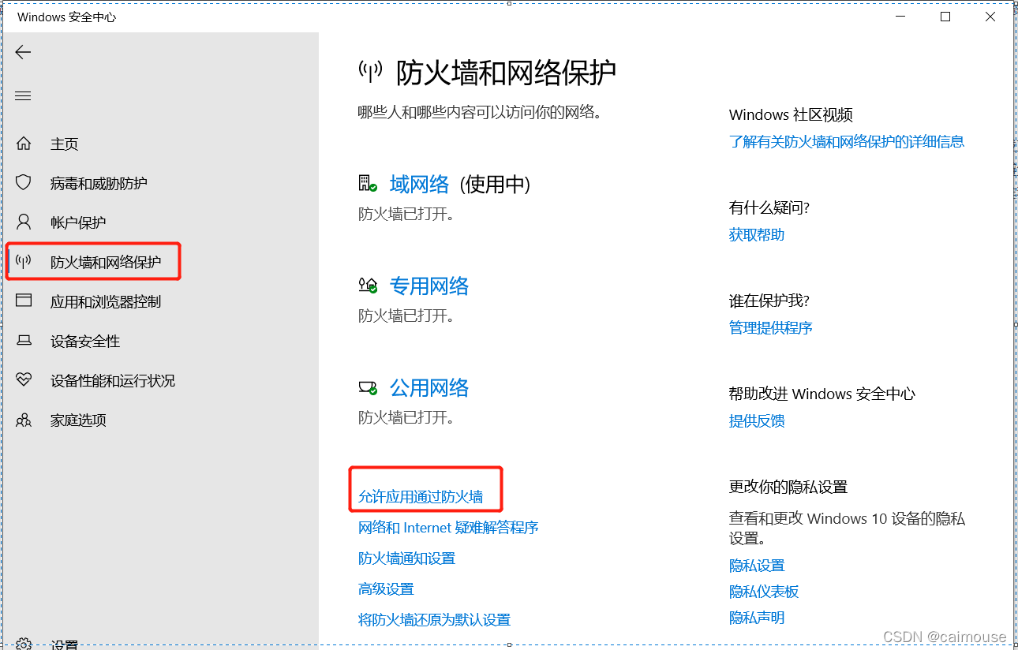Open 网络和 Internet 疑难解答程序 link
This screenshot has height=650, width=1018.
(448, 527)
